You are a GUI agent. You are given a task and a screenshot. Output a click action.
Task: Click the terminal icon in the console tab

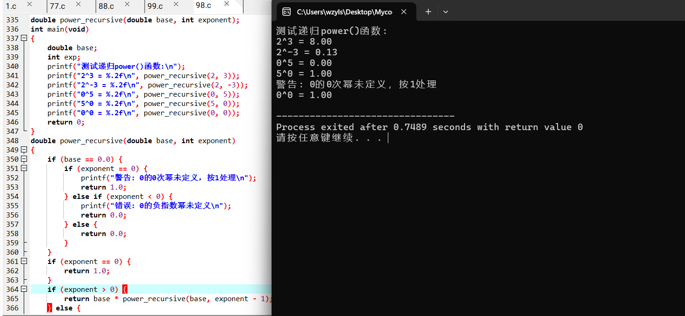[287, 12]
